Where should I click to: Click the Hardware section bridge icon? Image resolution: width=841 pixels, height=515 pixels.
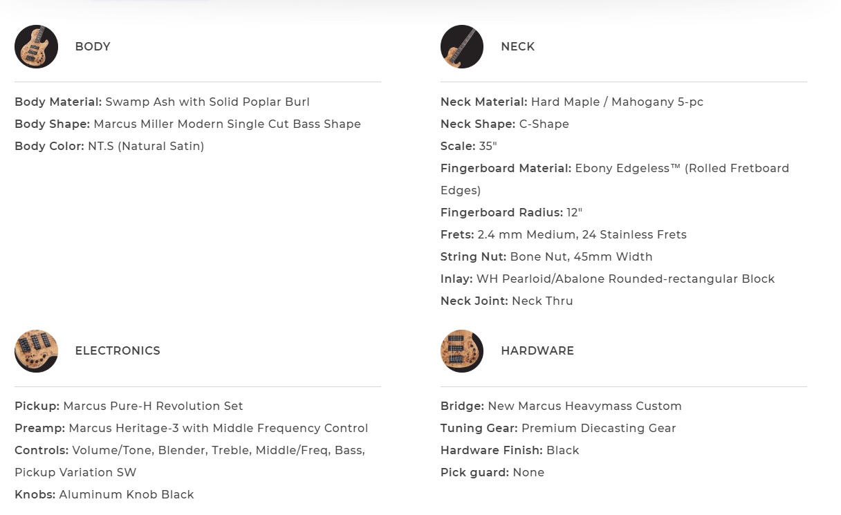click(461, 351)
